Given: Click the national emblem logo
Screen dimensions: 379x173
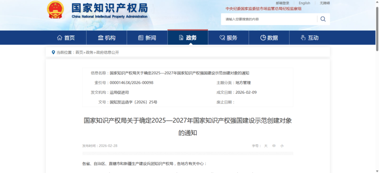Looking at the screenshot, I should pyautogui.click(x=56, y=10).
